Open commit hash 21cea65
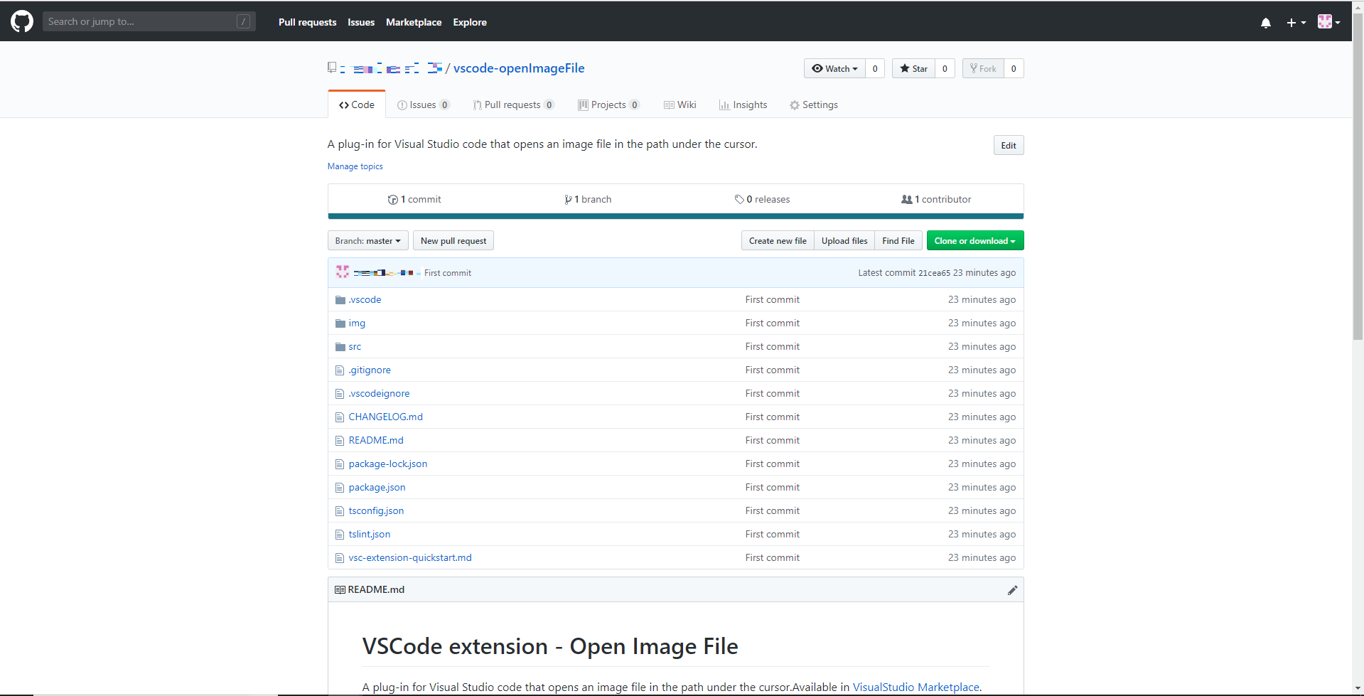The height and width of the screenshot is (696, 1364). pyautogui.click(x=934, y=273)
